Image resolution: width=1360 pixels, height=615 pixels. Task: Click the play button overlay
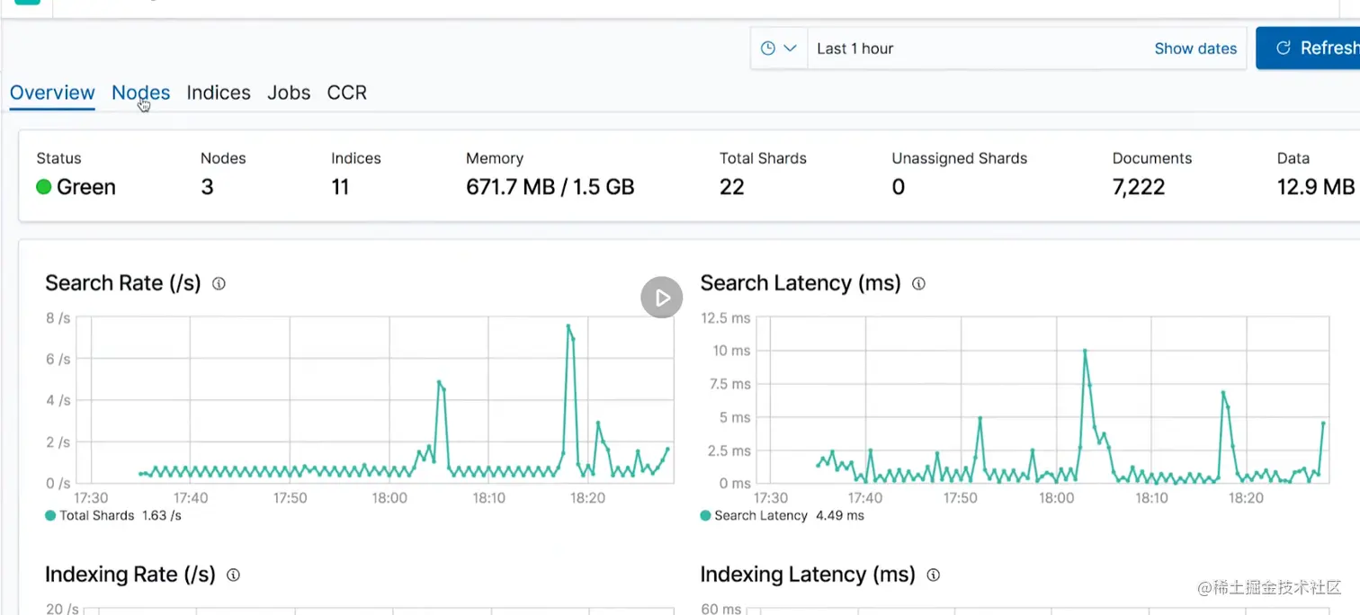point(662,297)
